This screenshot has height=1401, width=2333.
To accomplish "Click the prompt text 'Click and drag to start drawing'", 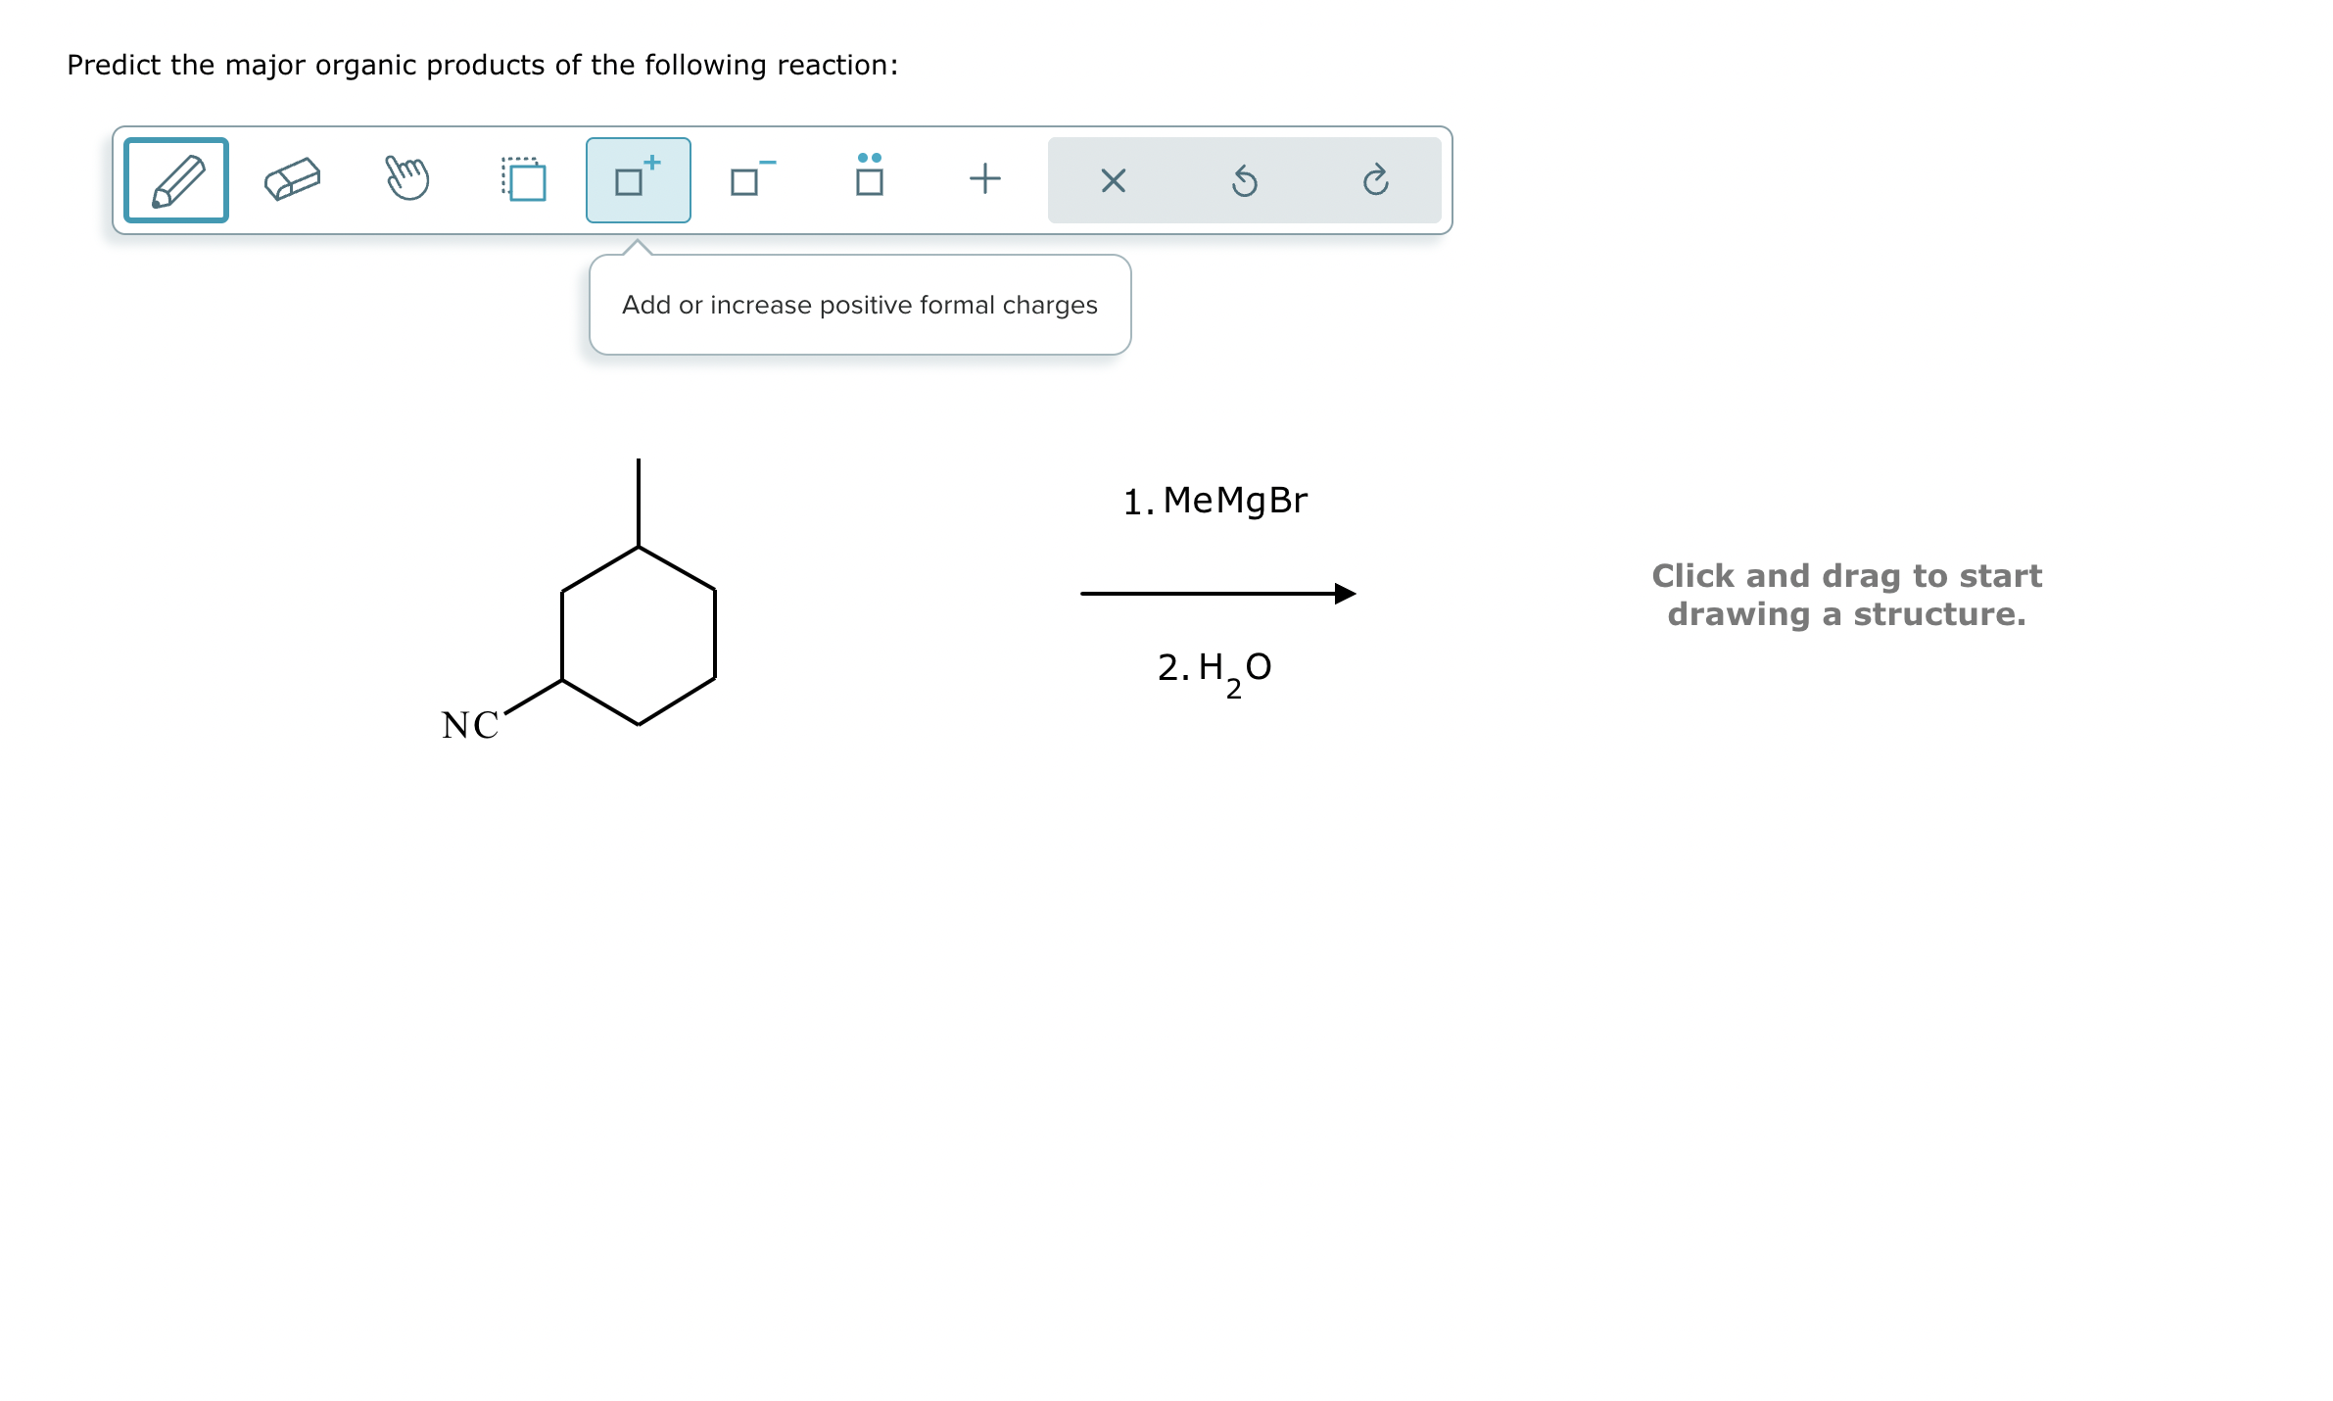I will point(1845,595).
